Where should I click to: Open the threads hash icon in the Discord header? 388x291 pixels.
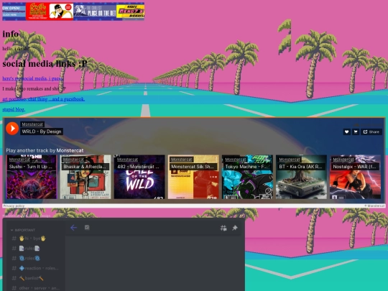[223, 228]
